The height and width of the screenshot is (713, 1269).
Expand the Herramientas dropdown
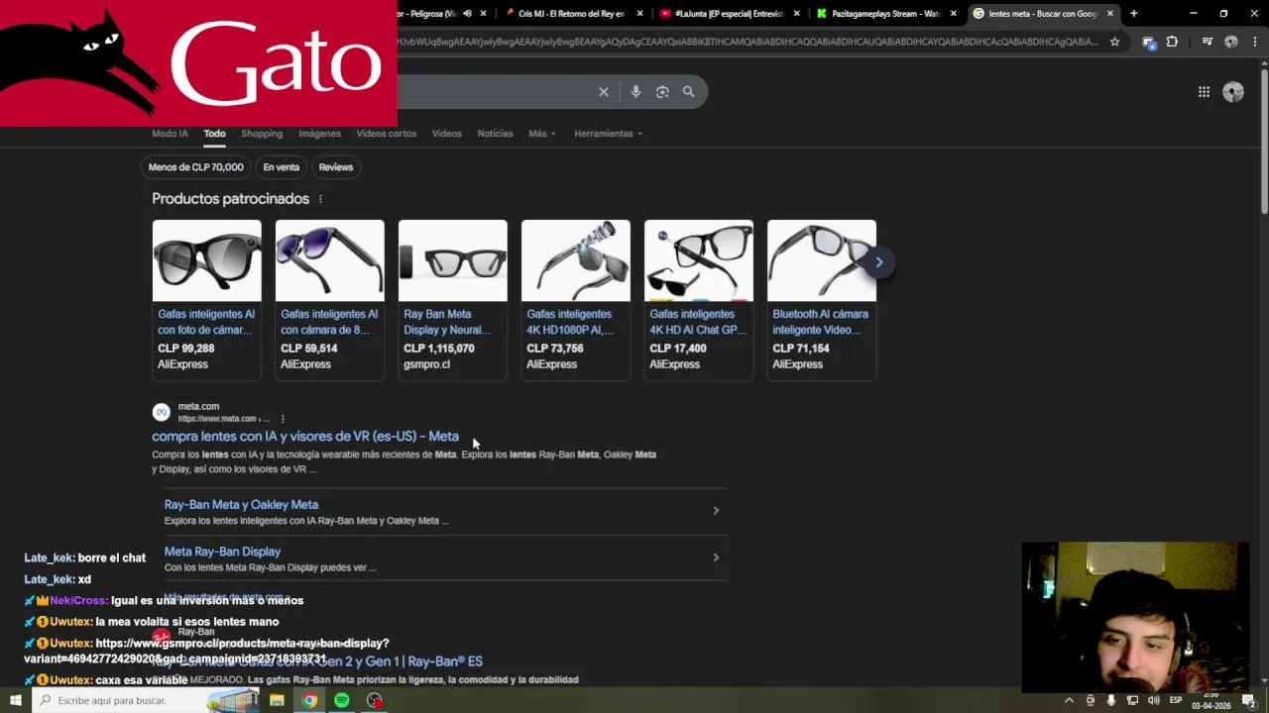coord(608,134)
